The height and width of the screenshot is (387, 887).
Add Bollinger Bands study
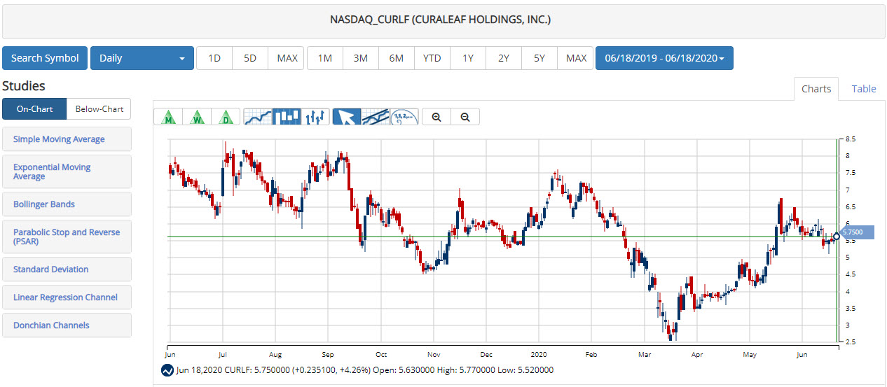[x=67, y=204]
